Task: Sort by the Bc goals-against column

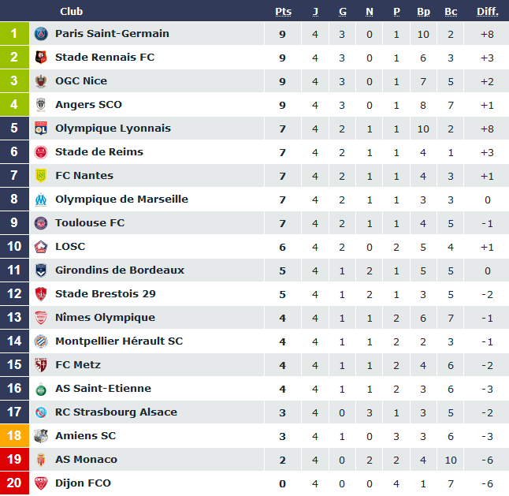Action: 451,12
